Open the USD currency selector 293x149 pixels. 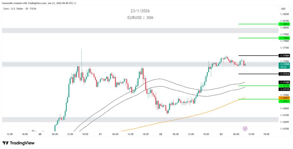pos(283,9)
